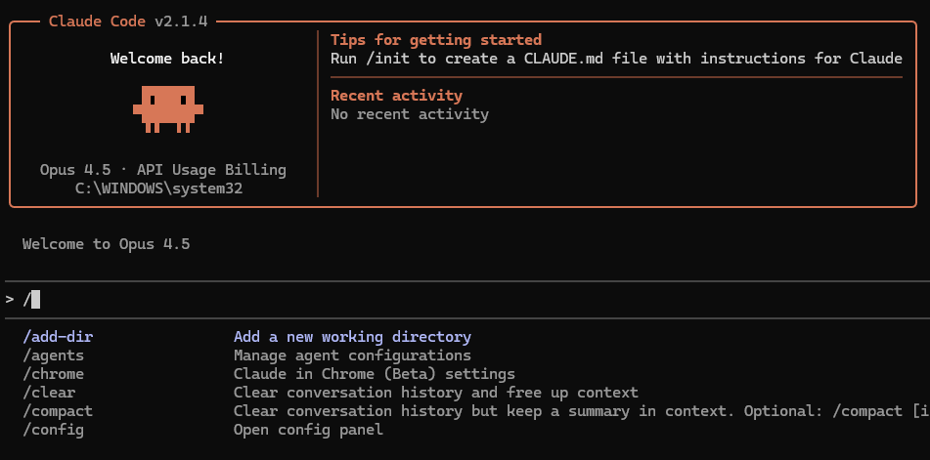Pick the /chrome command entry

pos(53,374)
